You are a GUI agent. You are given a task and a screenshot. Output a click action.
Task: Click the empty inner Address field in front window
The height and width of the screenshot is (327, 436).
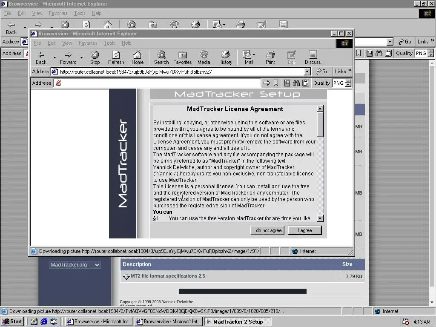pos(157,83)
